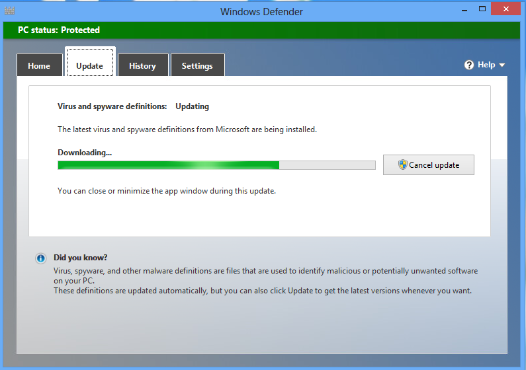Click the text about closing or minimizing the window
This screenshot has width=526, height=370.
(x=166, y=191)
